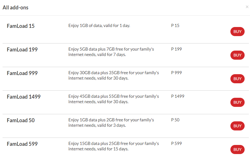Purchase the FamLoad 999 add-on
This screenshot has height=162, width=250.
[x=237, y=79]
